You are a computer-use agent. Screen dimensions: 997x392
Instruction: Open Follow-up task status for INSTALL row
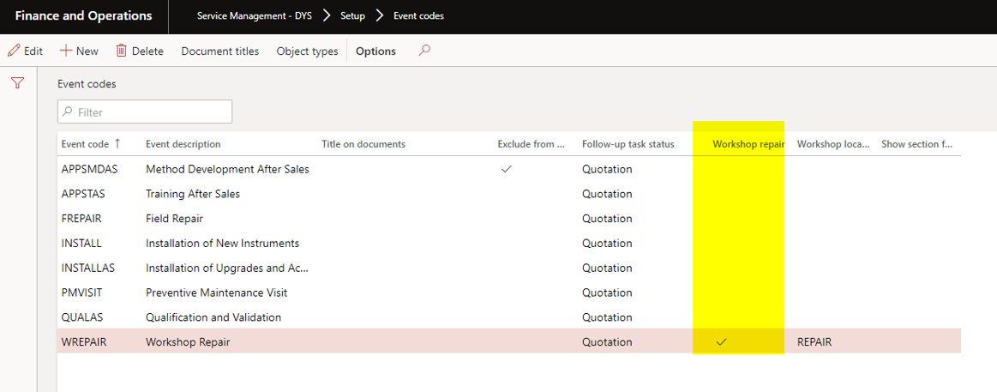tap(607, 244)
